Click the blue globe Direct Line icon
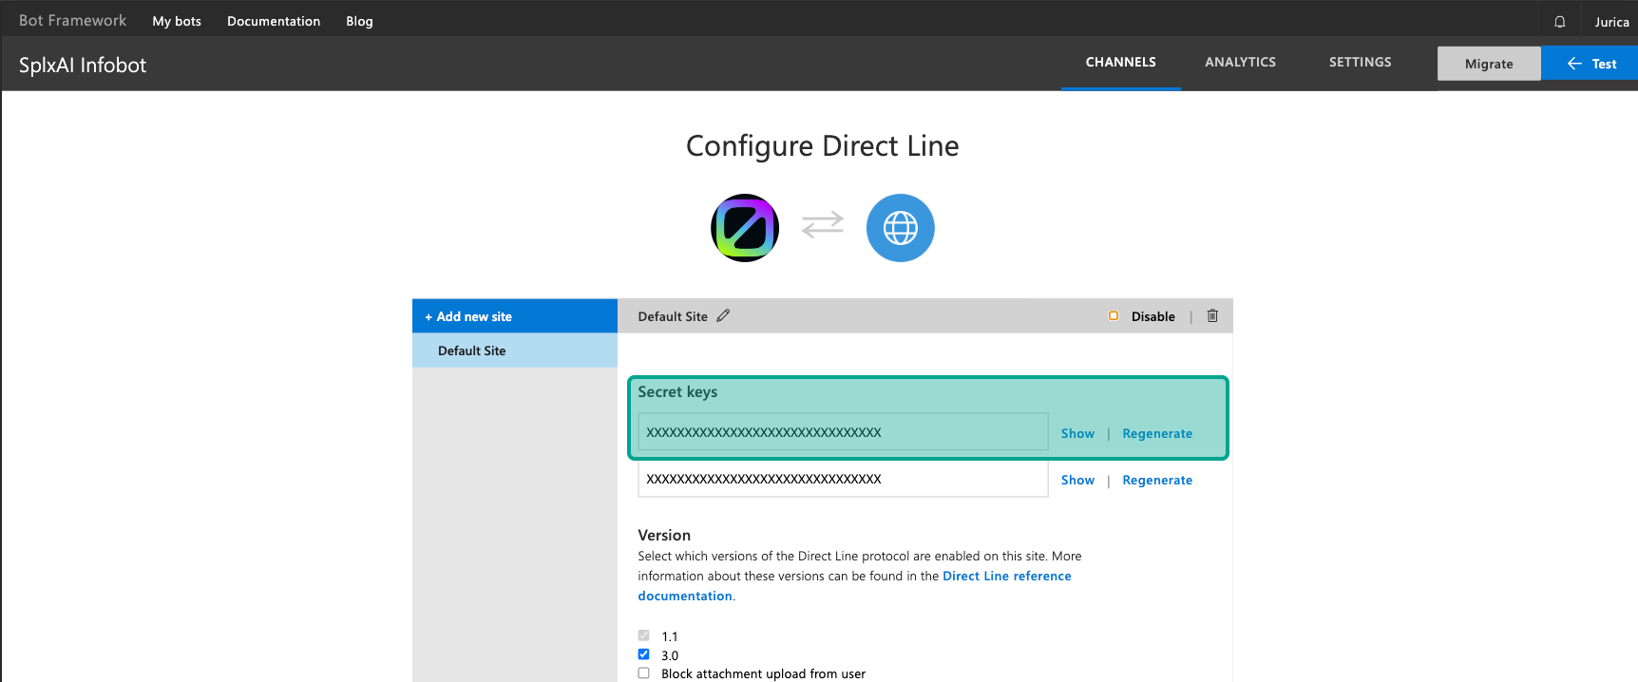 [x=900, y=228]
